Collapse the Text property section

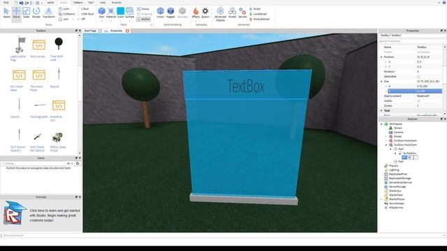381,110
